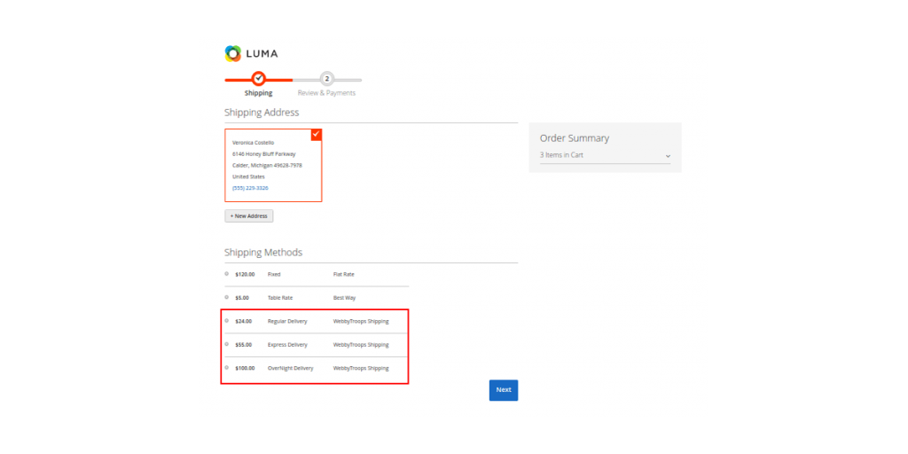The width and height of the screenshot is (908, 454).
Task: Click the Best Way carrier text
Action: click(345, 298)
